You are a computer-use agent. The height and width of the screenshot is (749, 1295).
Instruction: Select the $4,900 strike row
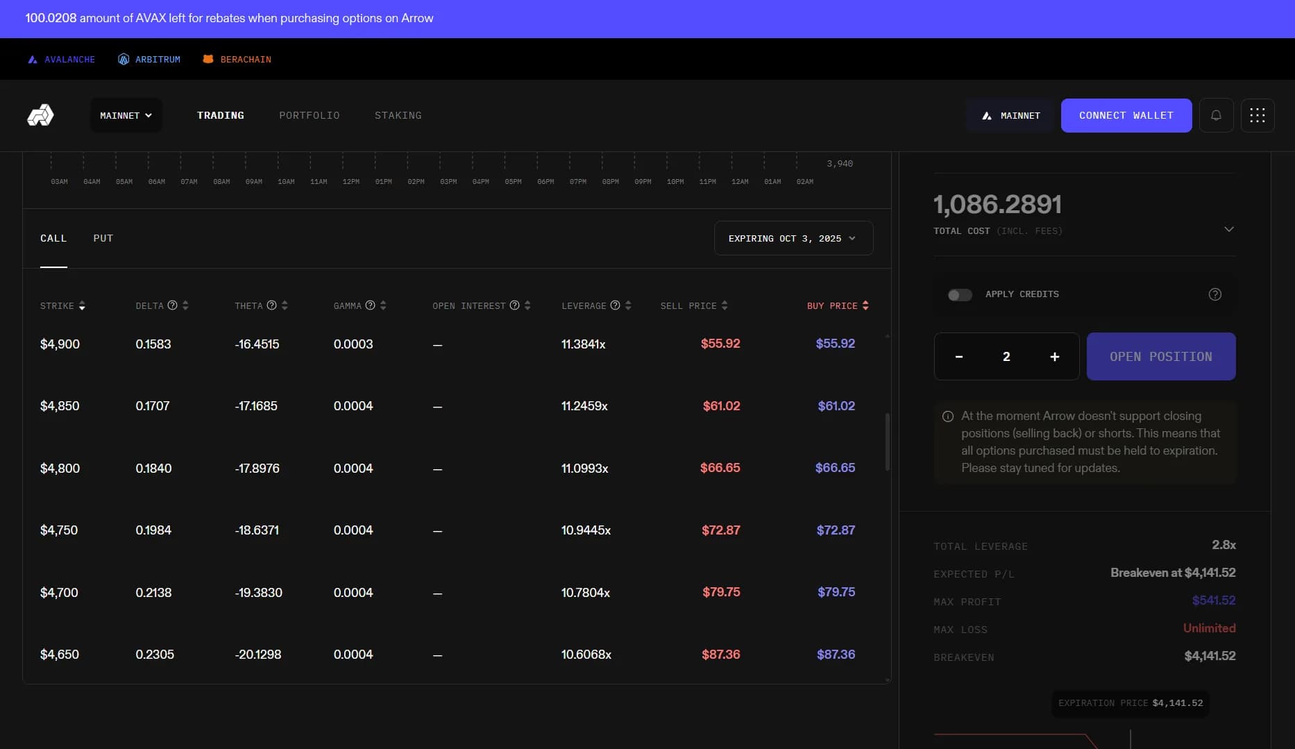(456, 344)
